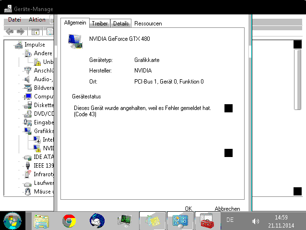Click the DVD/CD drive category icon

tap(28, 114)
